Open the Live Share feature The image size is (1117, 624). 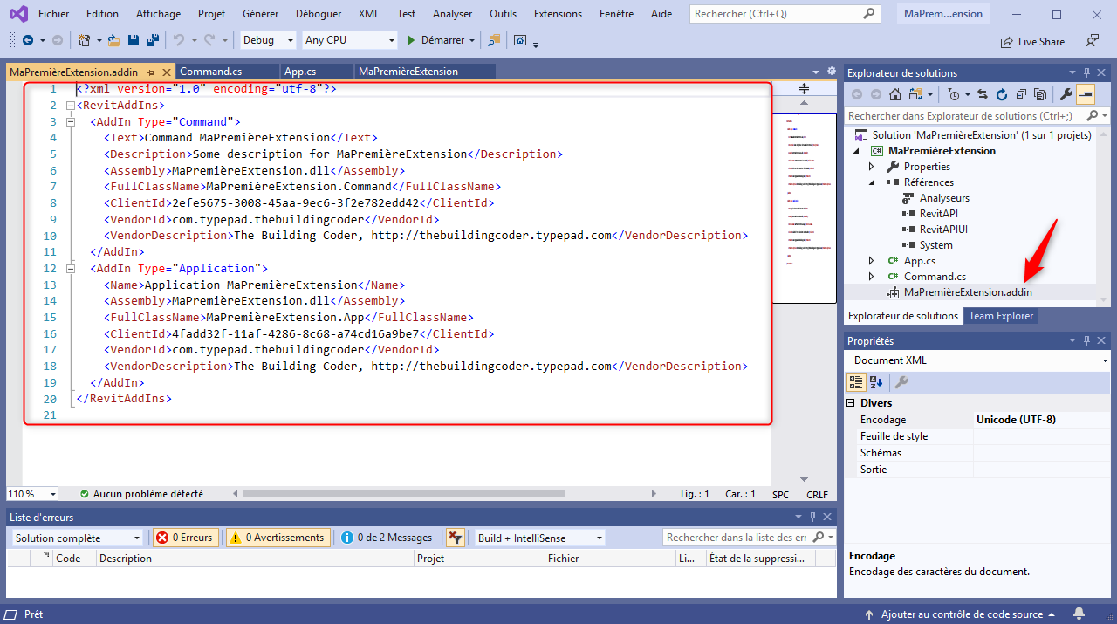pyautogui.click(x=1032, y=41)
